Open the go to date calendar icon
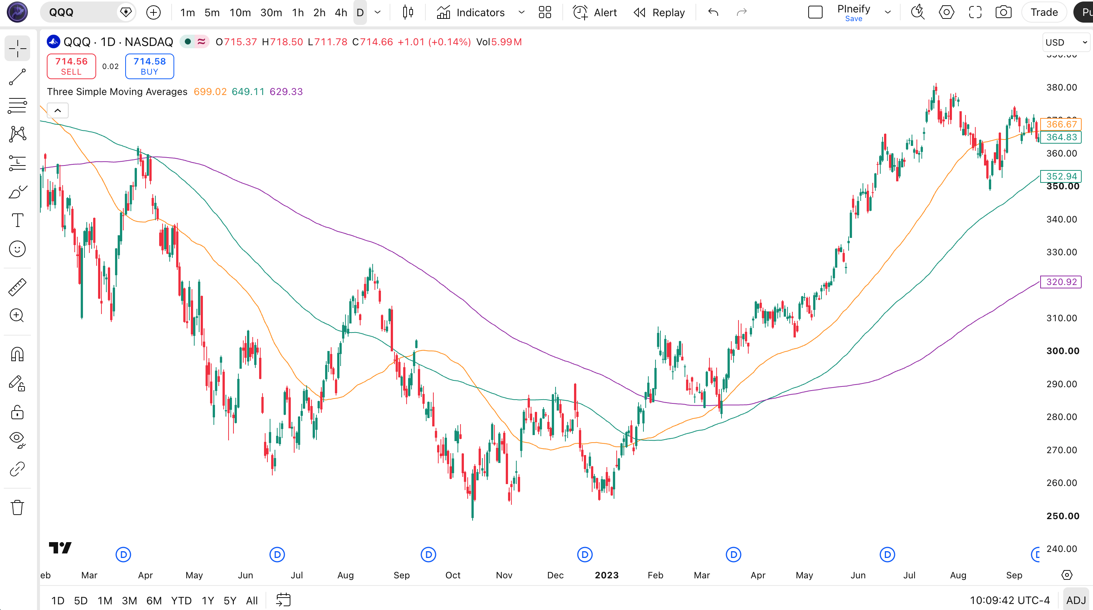This screenshot has height=610, width=1093. tap(283, 600)
